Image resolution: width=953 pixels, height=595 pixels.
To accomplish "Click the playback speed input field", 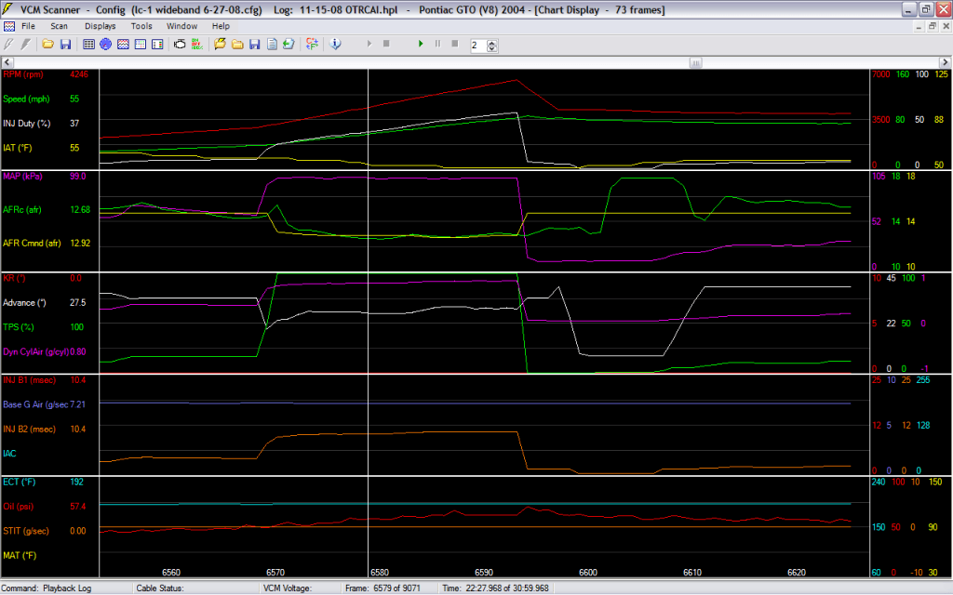I will pyautogui.click(x=479, y=46).
